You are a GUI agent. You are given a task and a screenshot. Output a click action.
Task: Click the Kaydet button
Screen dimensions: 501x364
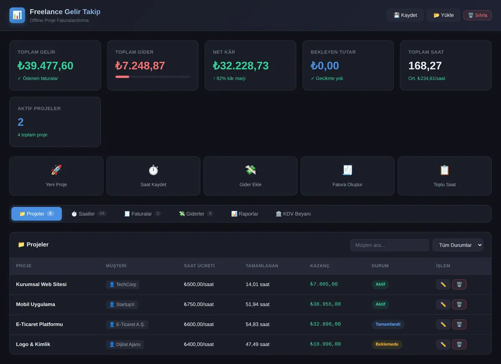point(405,15)
